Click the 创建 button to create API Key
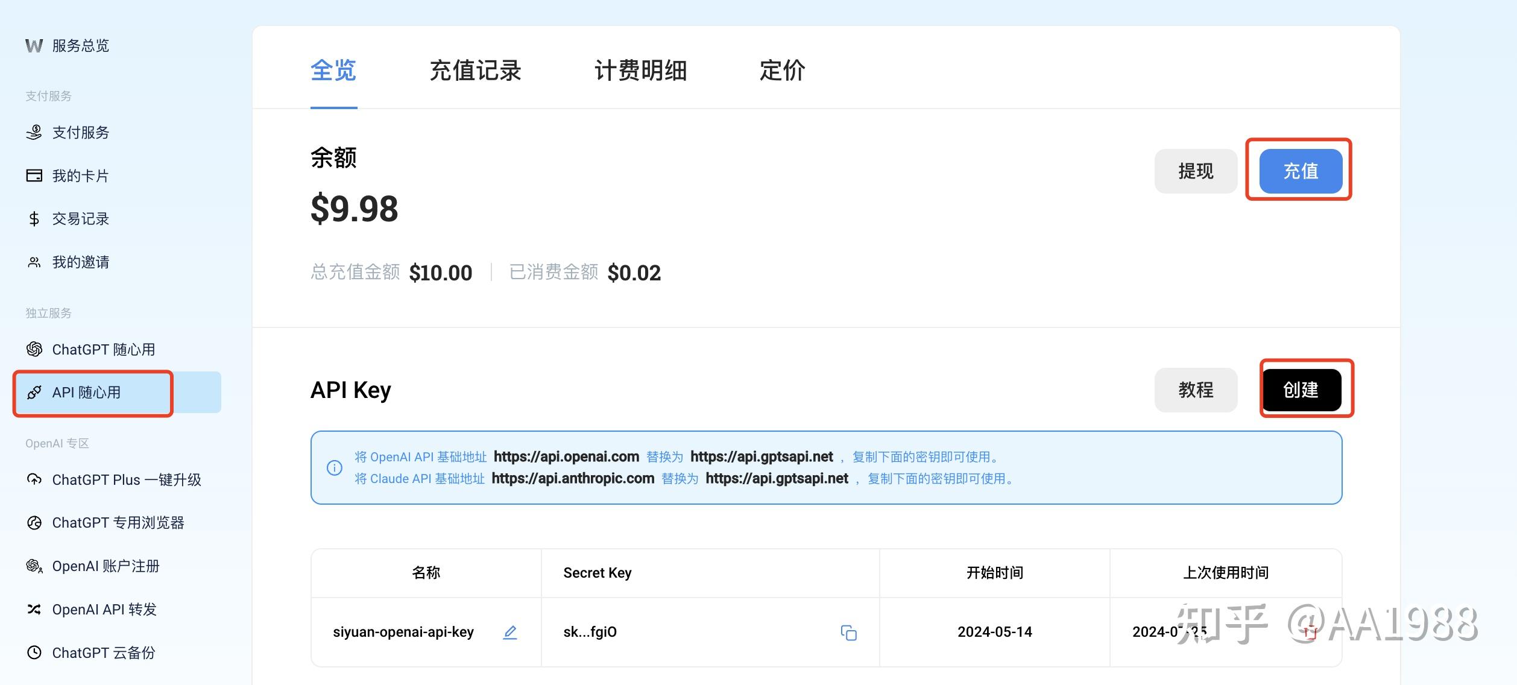Screen dimensions: 1517x685 pyautogui.click(x=1304, y=390)
